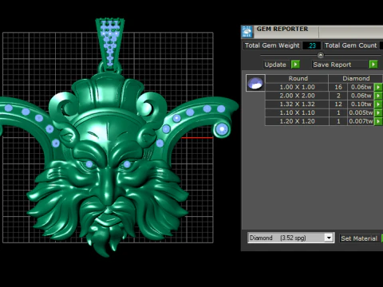
Task: Click the Total Gem Weight value .23
Action: pos(312,45)
